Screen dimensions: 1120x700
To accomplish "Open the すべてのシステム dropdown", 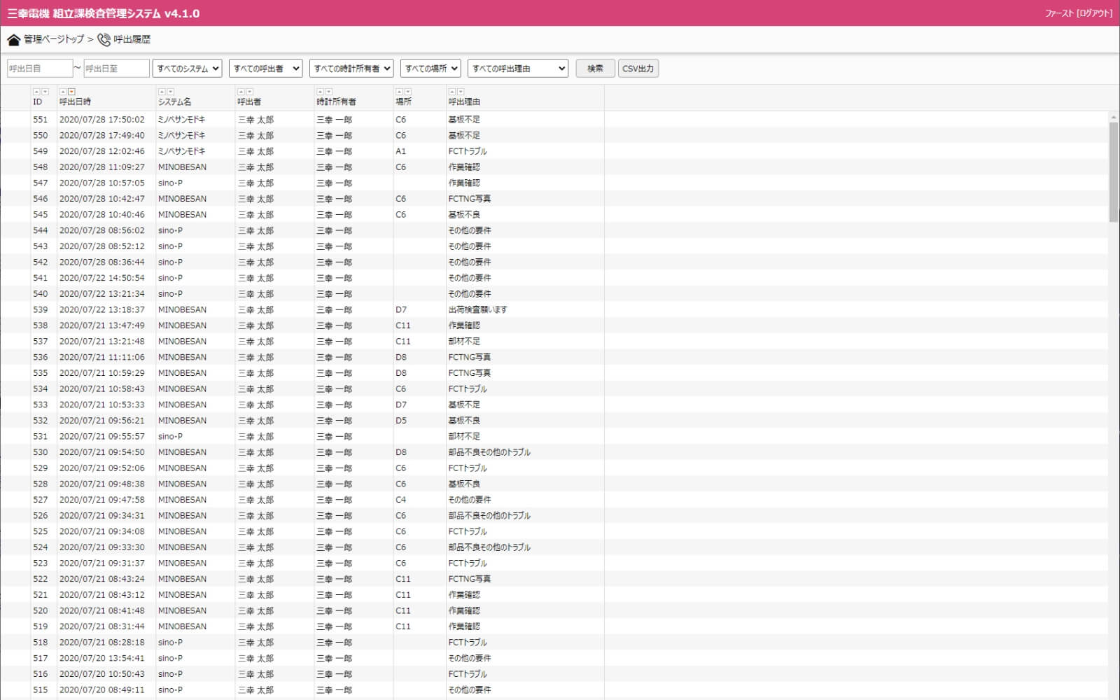I will [188, 69].
